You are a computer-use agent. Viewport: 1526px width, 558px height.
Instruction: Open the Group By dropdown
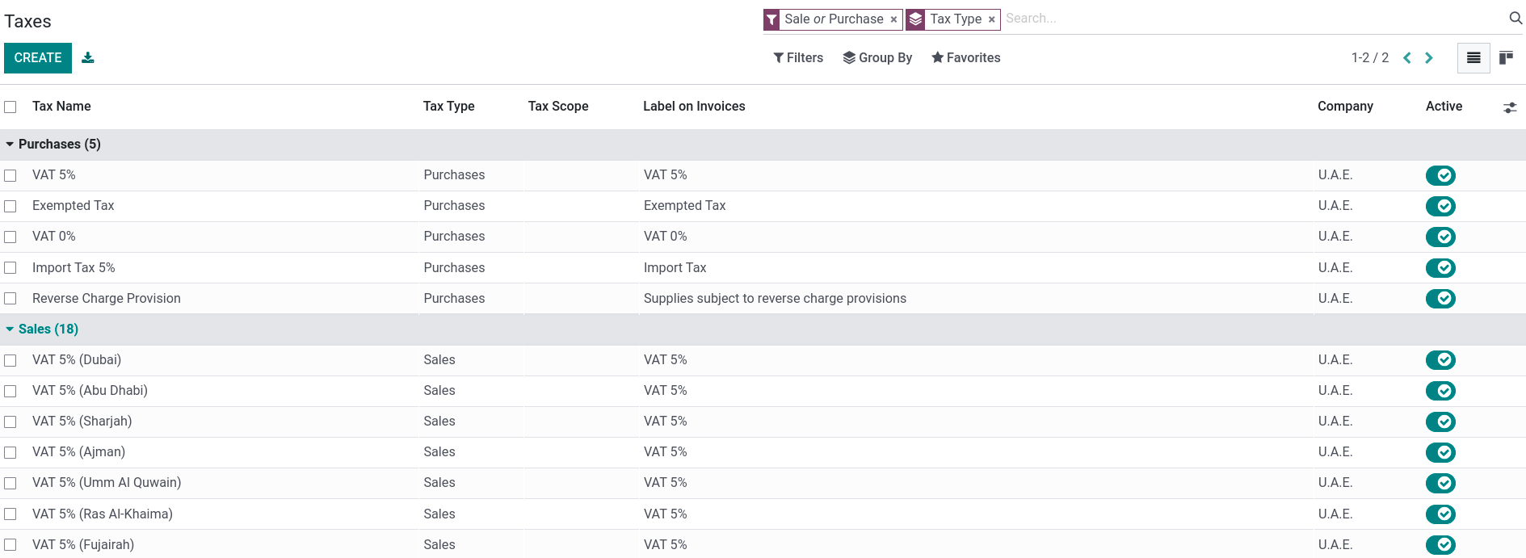pos(877,58)
